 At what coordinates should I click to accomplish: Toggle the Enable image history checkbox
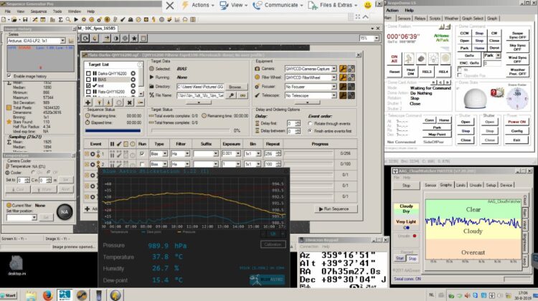pyautogui.click(x=9, y=76)
